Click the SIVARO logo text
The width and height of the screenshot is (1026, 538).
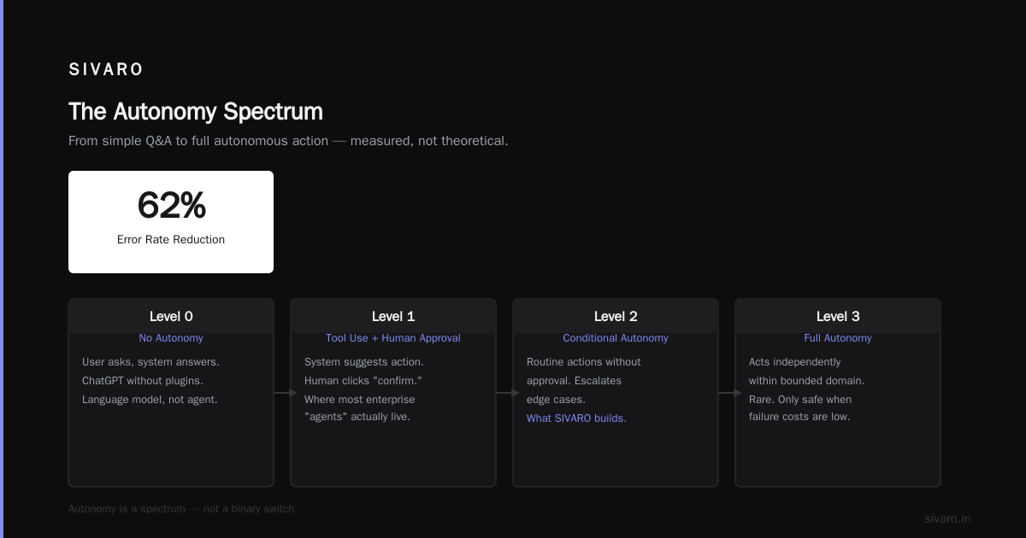pyautogui.click(x=106, y=69)
